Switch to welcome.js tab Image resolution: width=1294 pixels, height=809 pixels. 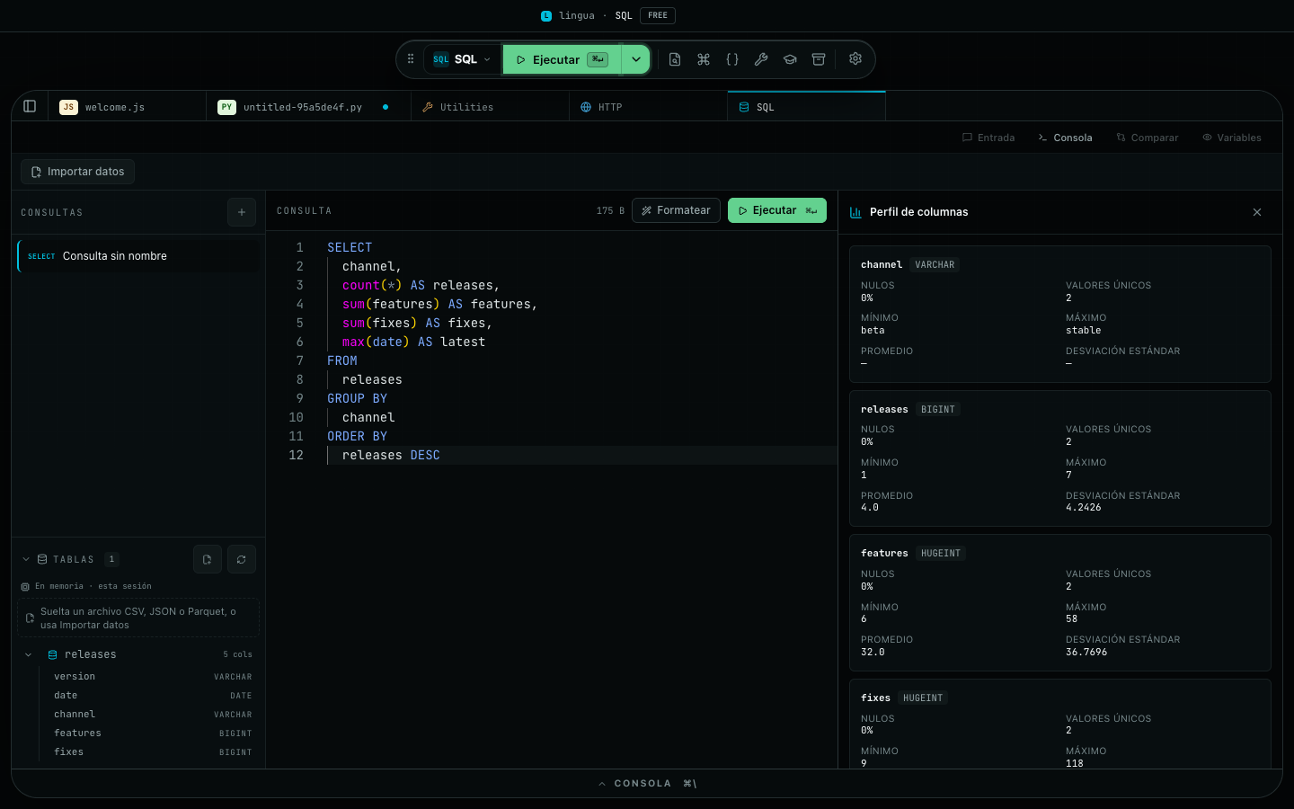(128, 107)
